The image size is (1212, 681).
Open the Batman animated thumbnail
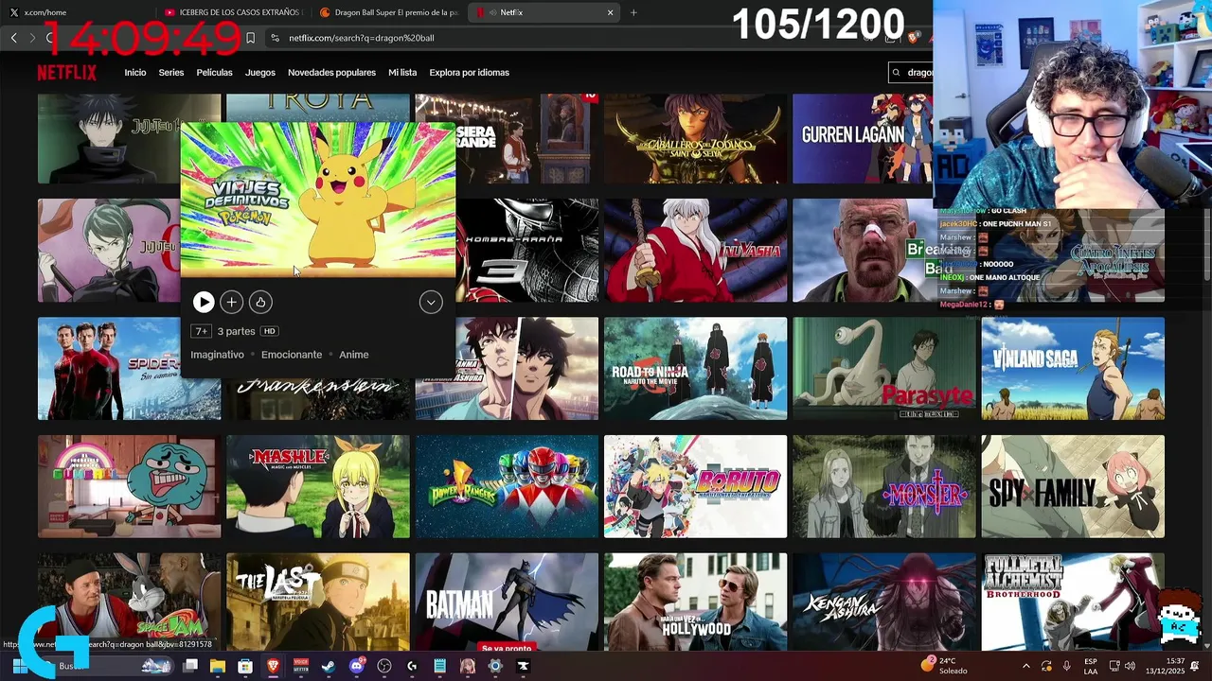coord(507,602)
